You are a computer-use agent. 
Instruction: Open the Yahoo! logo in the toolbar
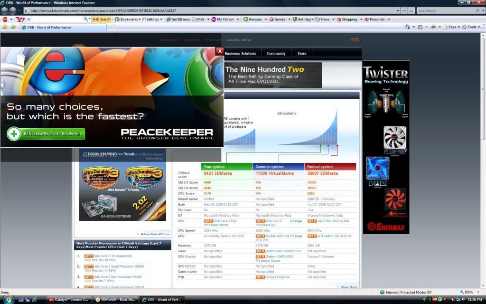pos(20,19)
